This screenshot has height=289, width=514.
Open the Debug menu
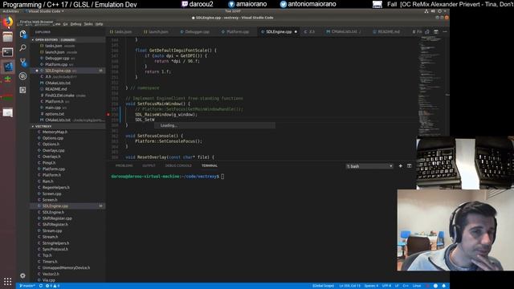(75, 24)
